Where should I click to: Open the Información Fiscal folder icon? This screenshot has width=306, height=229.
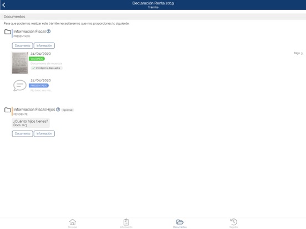pos(8,32)
